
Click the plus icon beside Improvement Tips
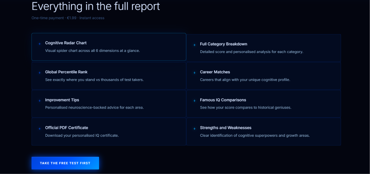pos(39,101)
